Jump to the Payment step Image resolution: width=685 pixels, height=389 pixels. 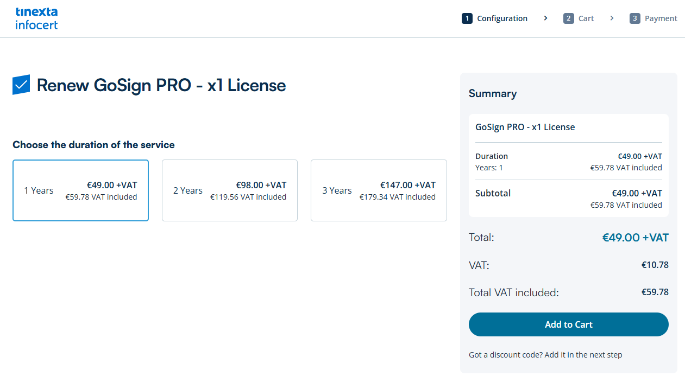pos(661,18)
